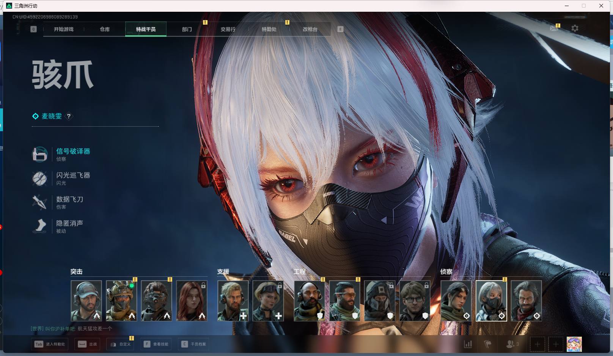This screenshot has width=613, height=356.
Task: Switch to the 改枪台 tab
Action: pyautogui.click(x=310, y=29)
